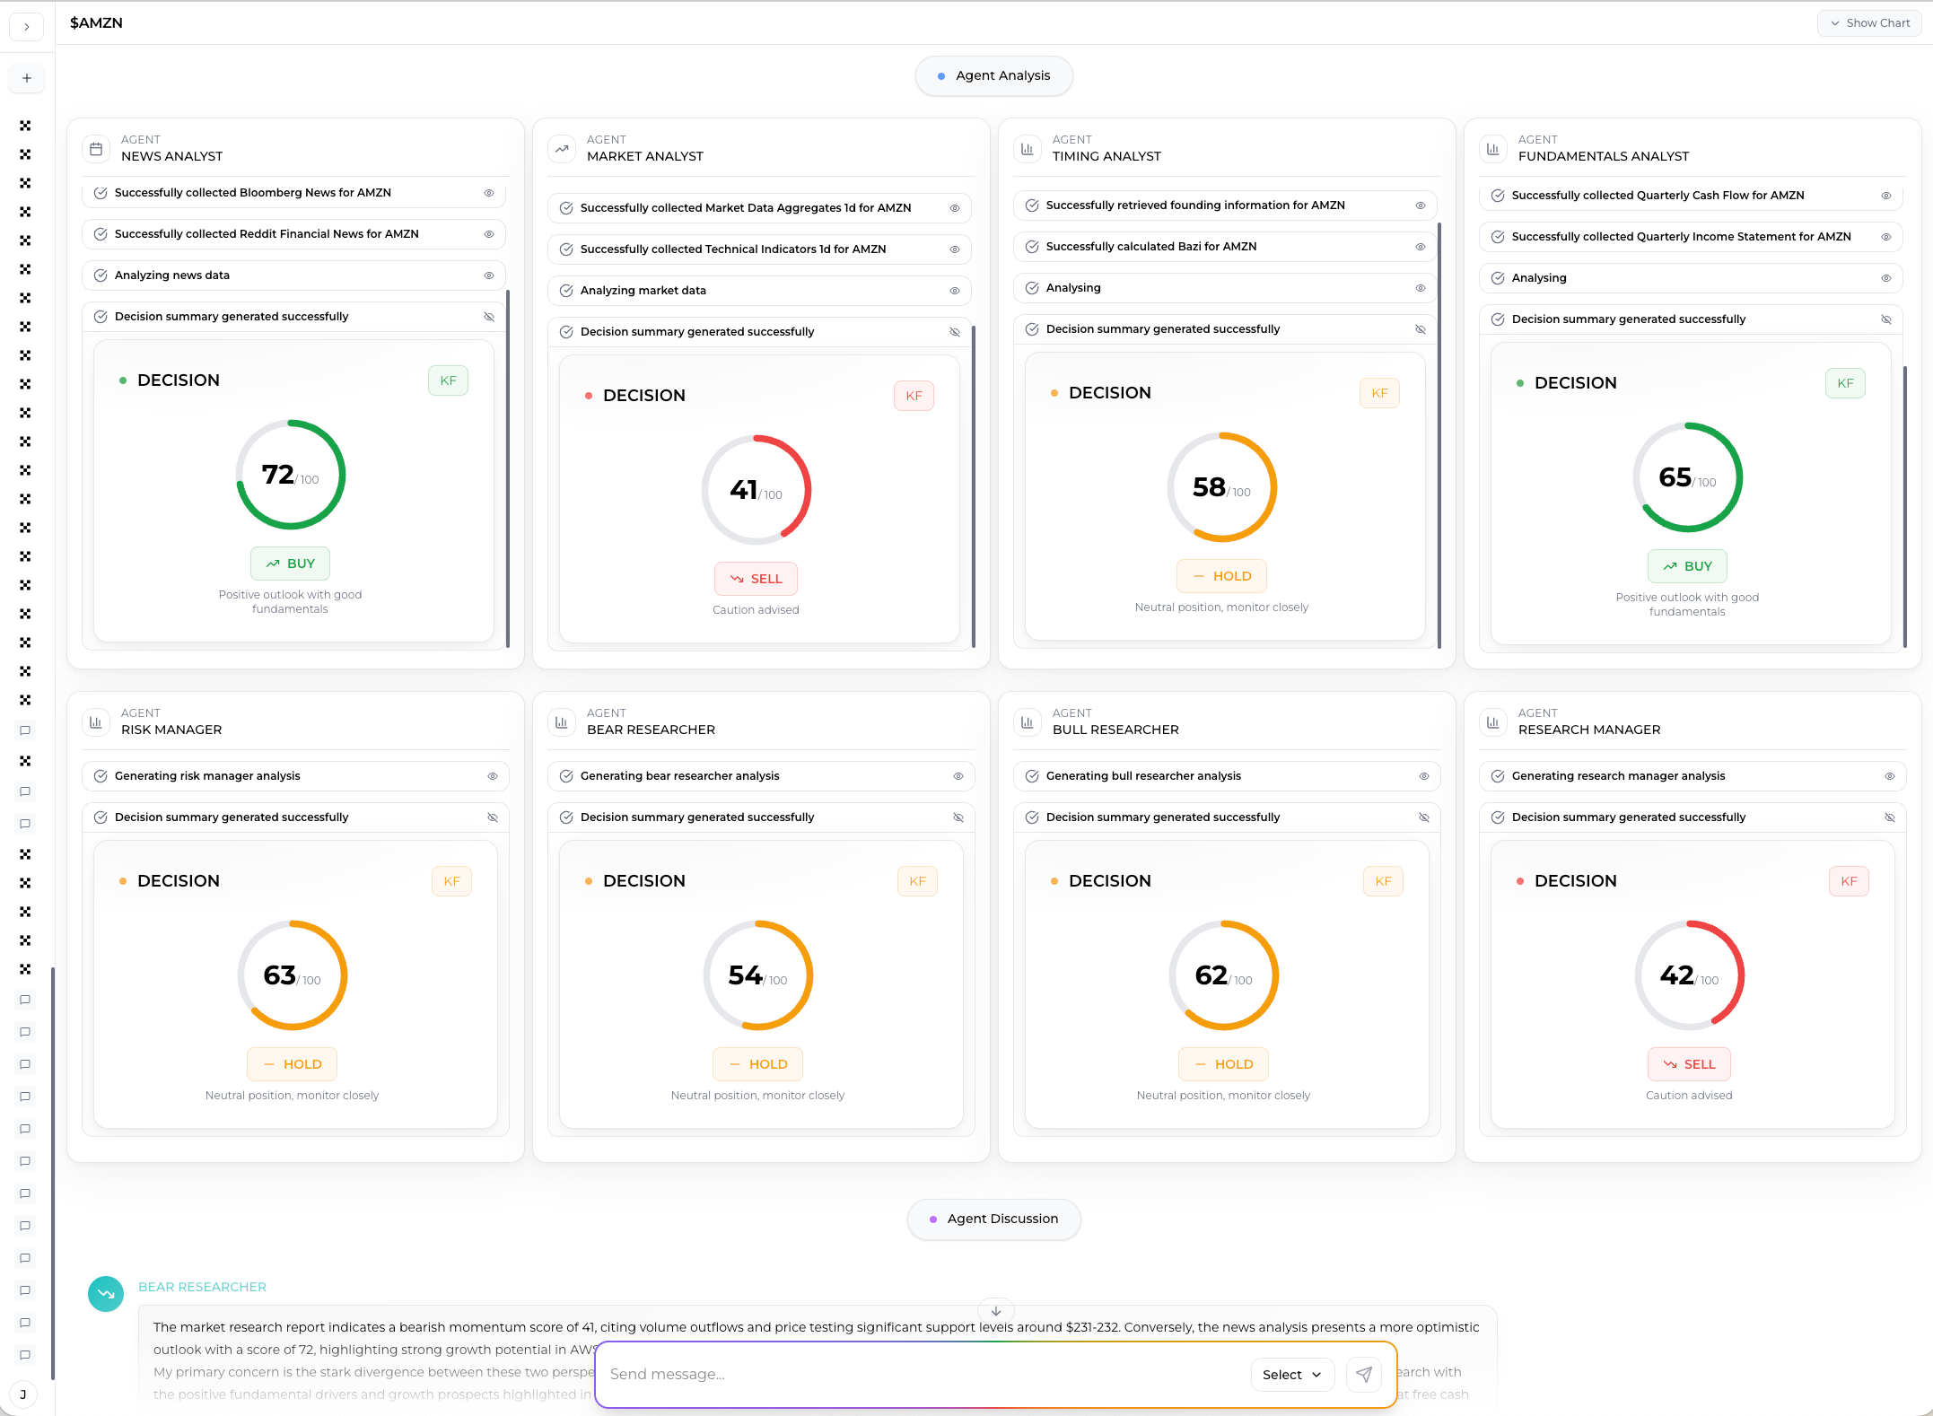Hide Market Analyst decision summary via crossed-eye icon
The height and width of the screenshot is (1416, 1933).
point(955,332)
